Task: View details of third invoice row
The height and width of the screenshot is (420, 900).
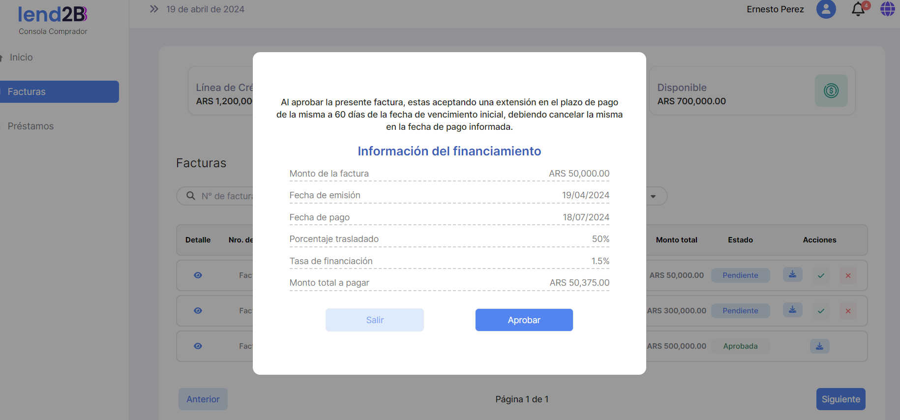Action: [x=198, y=346]
